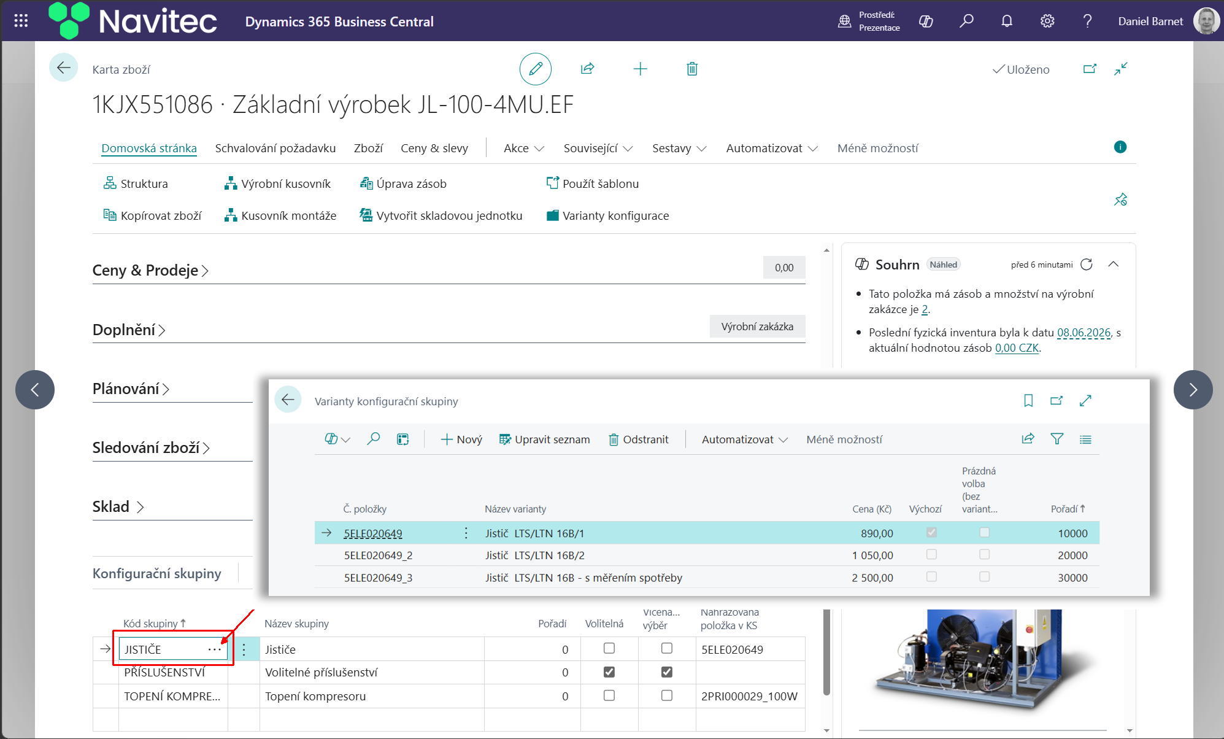This screenshot has height=739, width=1224.
Task: Toggle Prázdná volba for 5ELE020649 row
Action: click(984, 533)
